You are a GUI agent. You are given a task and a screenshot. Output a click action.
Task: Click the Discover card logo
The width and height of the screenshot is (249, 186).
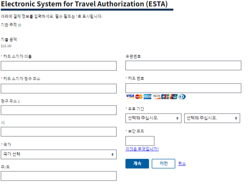pos(157,97)
